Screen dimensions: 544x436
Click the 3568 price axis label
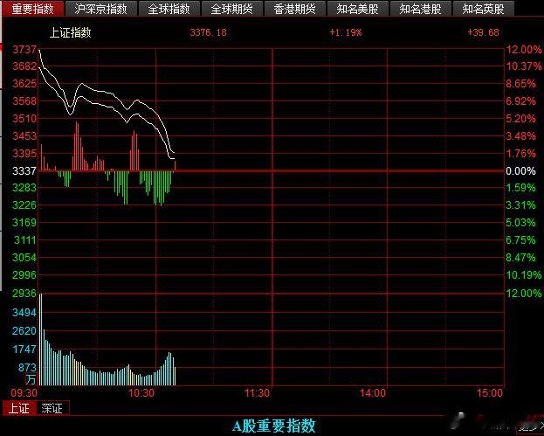click(24, 101)
